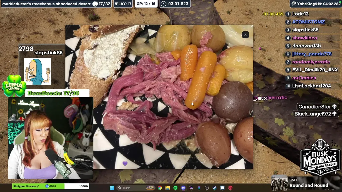The image size is (342, 192).
Task: Click ATOMICTOMZ in the leaderboard
Action: coord(308,22)
